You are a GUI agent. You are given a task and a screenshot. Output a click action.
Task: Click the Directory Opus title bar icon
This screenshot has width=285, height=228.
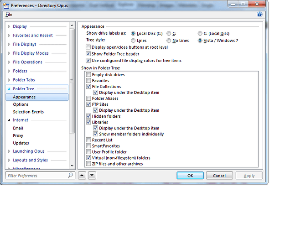point(6,6)
